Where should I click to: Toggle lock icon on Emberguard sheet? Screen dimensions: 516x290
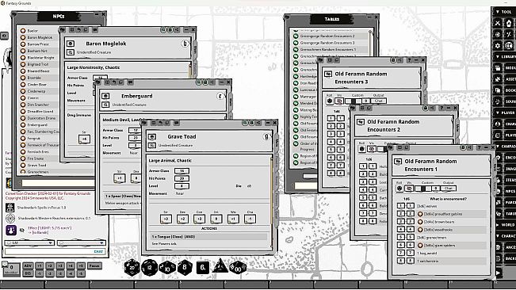click(x=205, y=82)
